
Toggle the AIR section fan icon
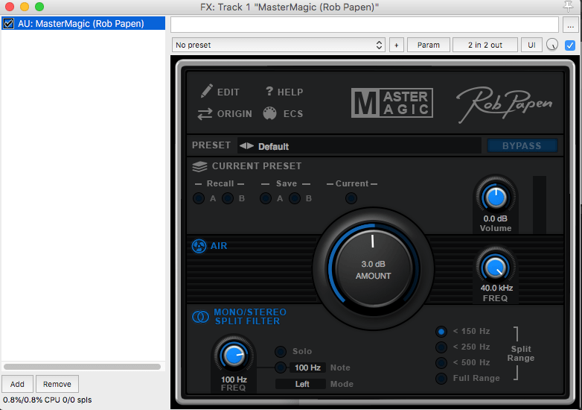point(199,246)
